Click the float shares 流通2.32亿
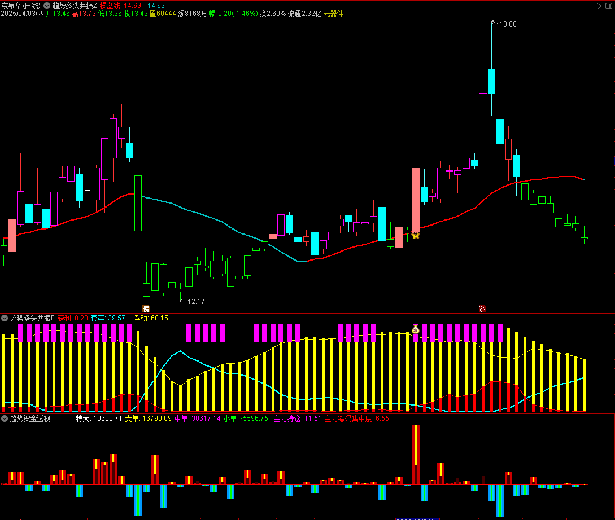The height and width of the screenshot is (520, 615). tap(304, 14)
